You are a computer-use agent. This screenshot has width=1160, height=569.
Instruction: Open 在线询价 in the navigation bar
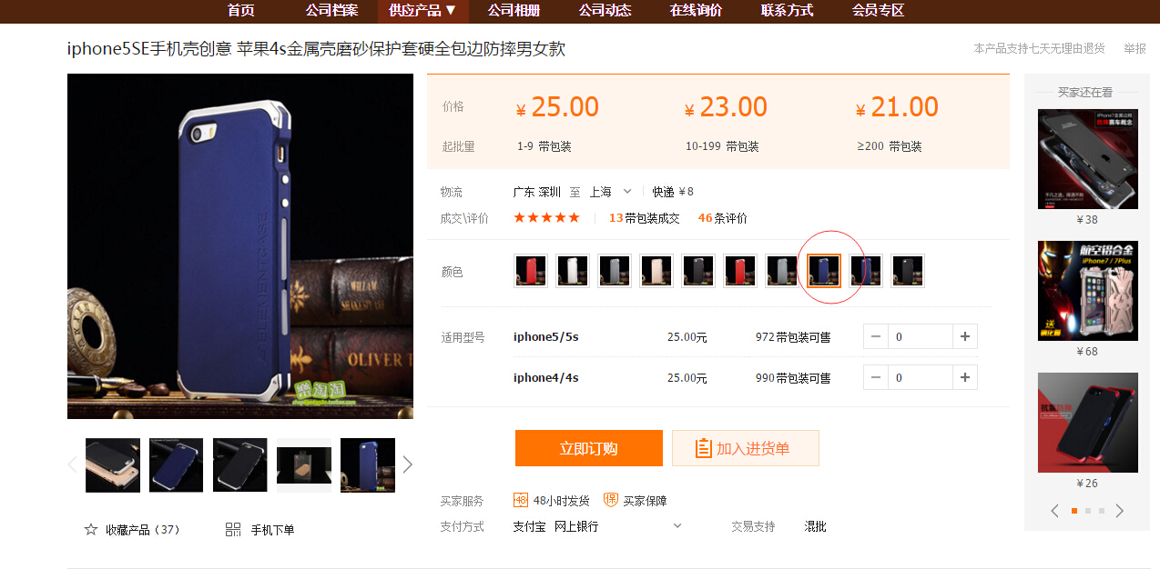tap(696, 11)
